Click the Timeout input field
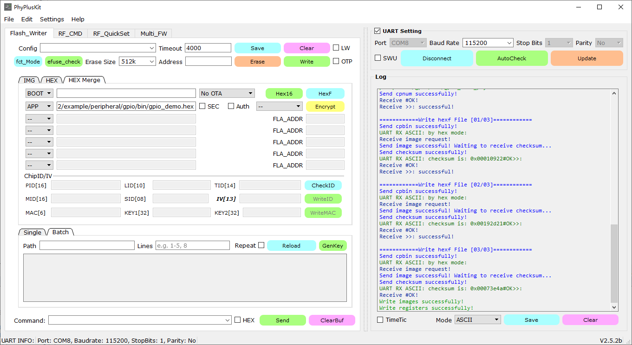The image size is (632, 345). [208, 48]
